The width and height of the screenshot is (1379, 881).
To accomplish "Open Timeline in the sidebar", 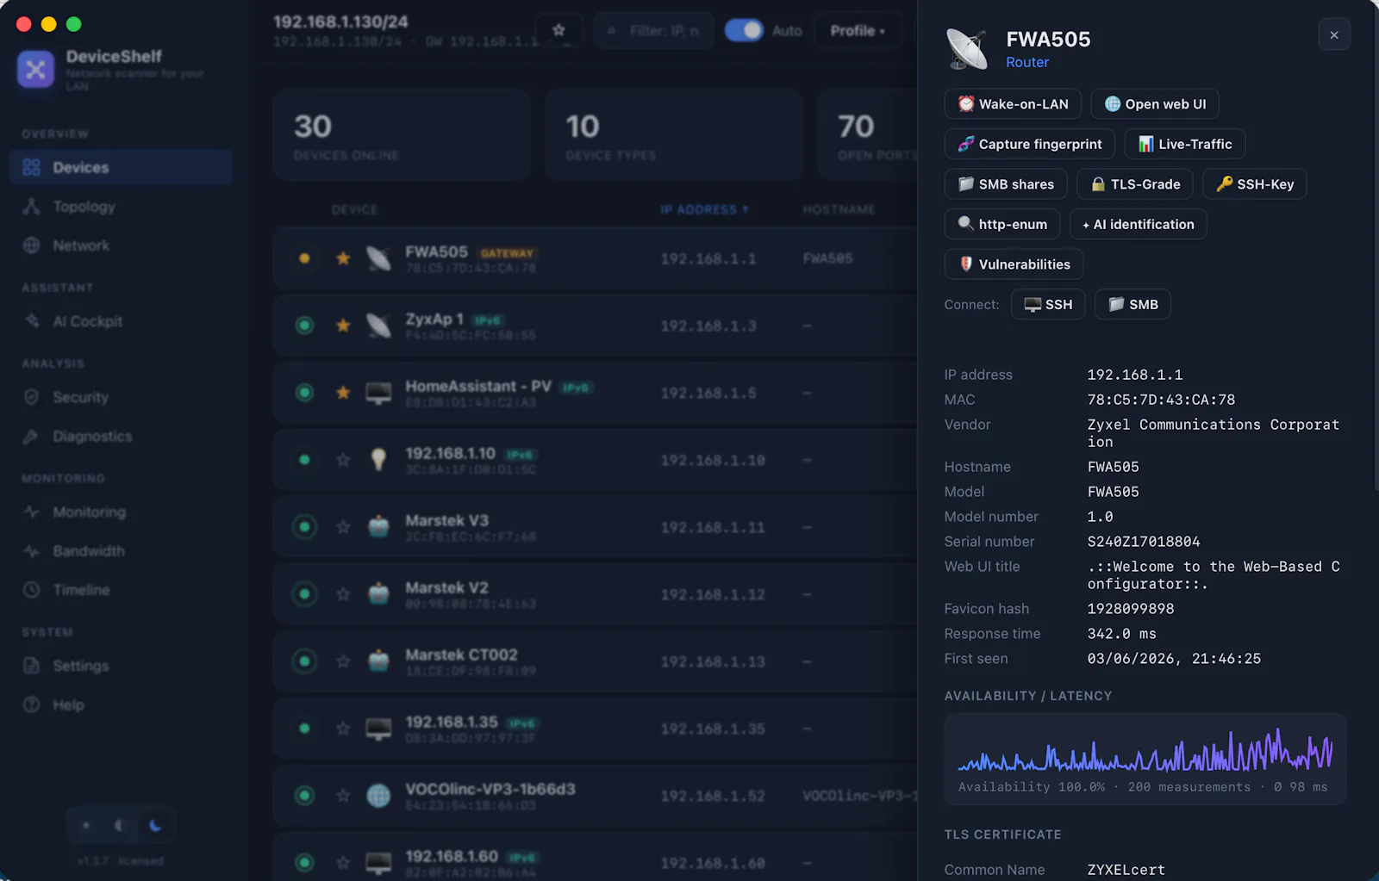I will coord(121,590).
